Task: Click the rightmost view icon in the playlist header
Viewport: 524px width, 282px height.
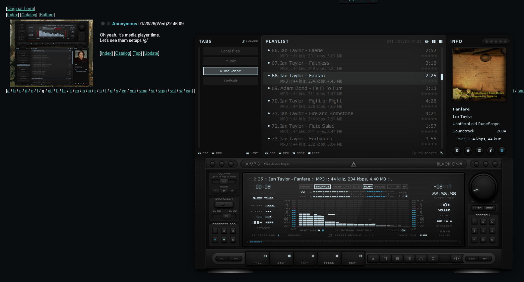Action: [441, 41]
